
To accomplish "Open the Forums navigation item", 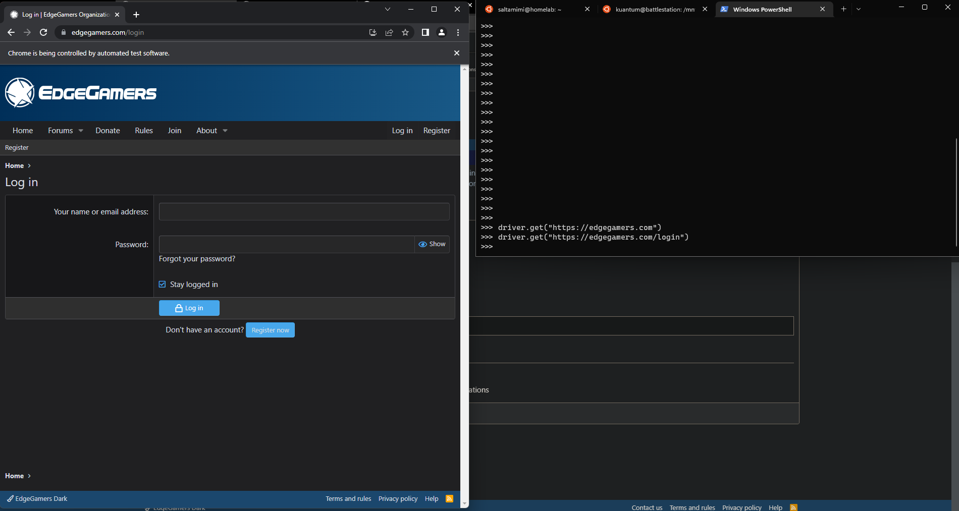I will [61, 131].
